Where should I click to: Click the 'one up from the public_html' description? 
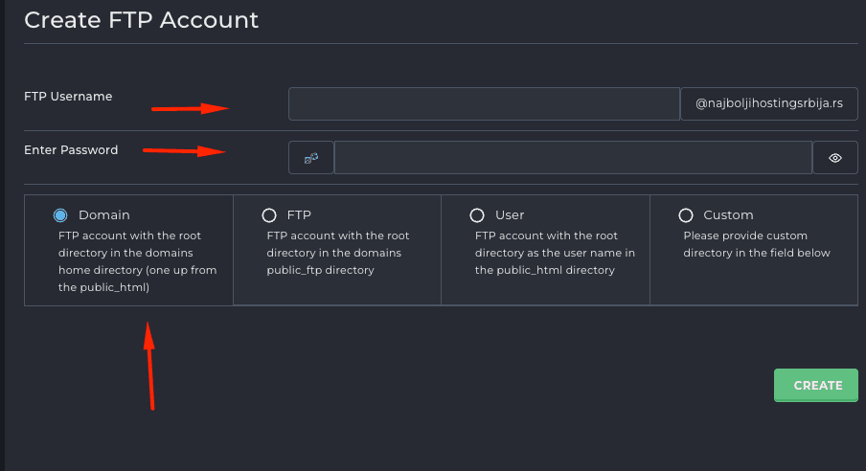138,279
